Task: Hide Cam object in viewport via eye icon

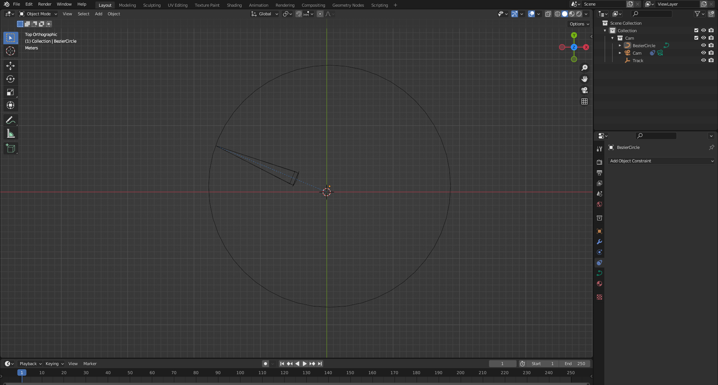Action: point(703,53)
